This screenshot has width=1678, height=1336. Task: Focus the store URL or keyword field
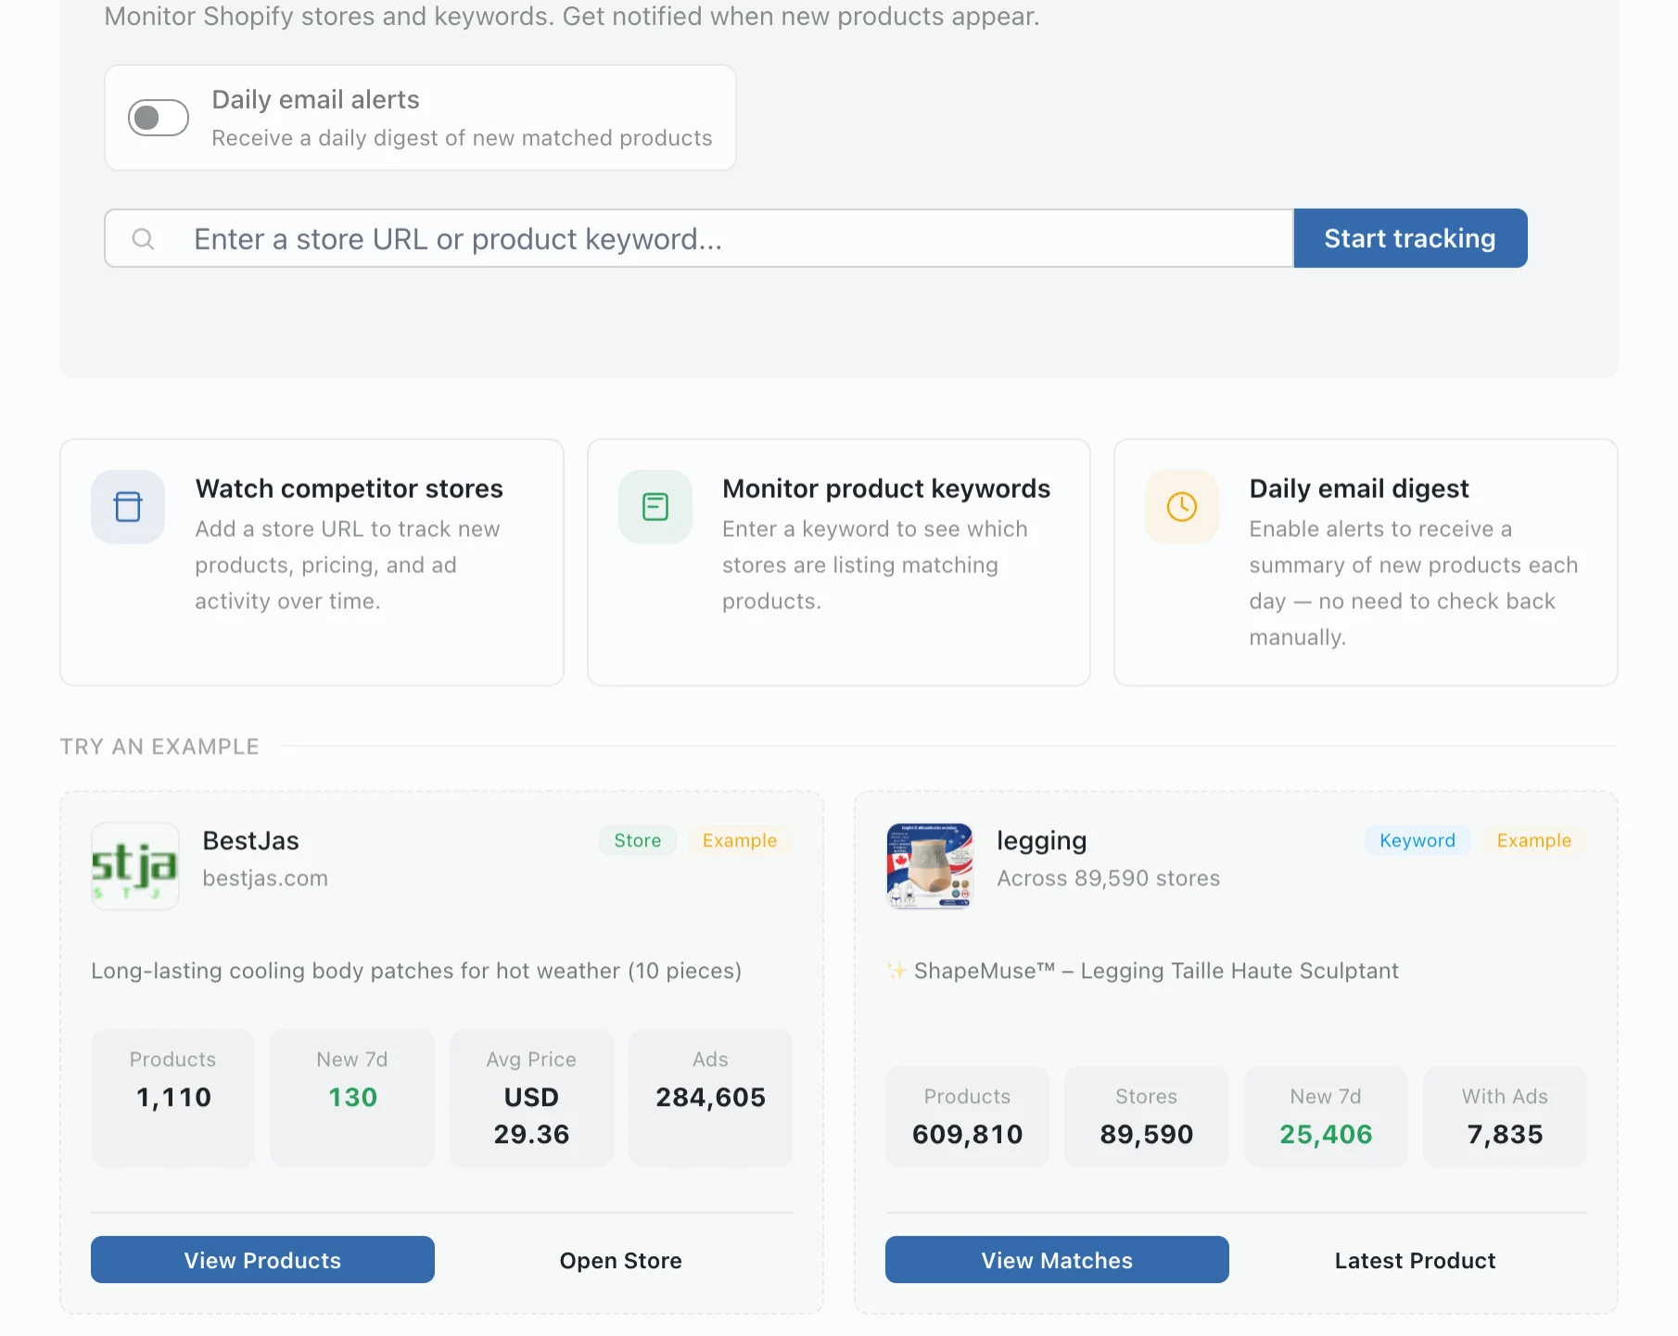coord(699,238)
